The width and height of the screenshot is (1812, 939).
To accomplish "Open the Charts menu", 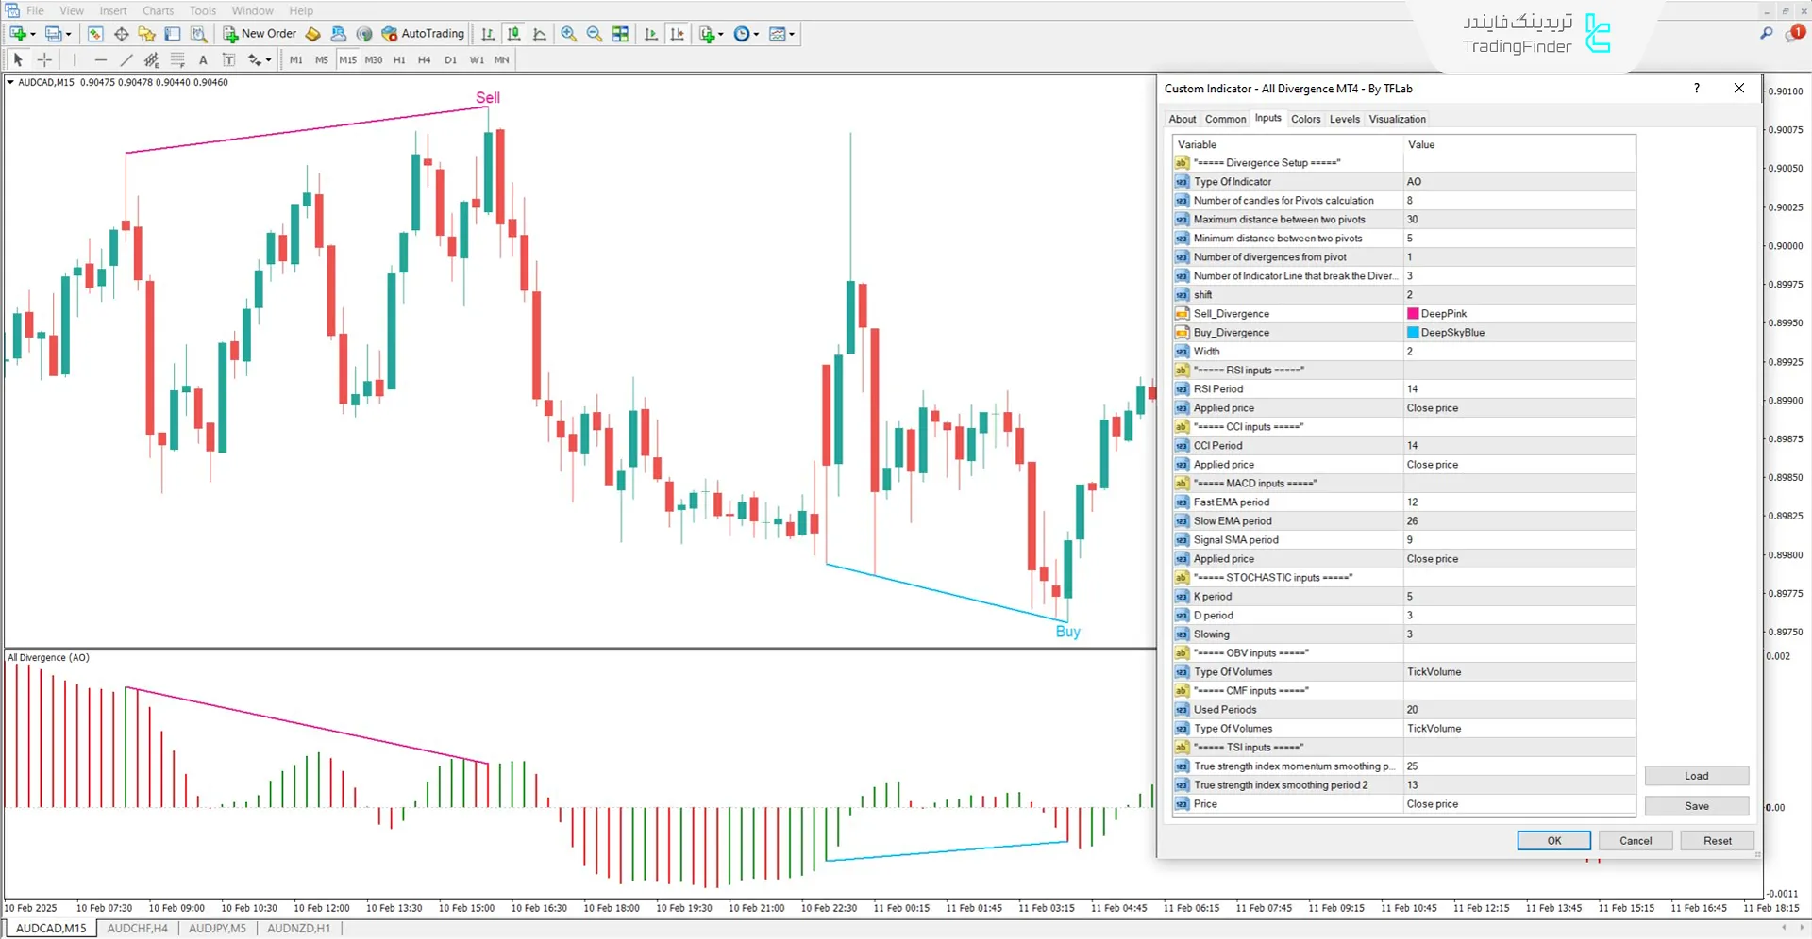I will pyautogui.click(x=157, y=10).
